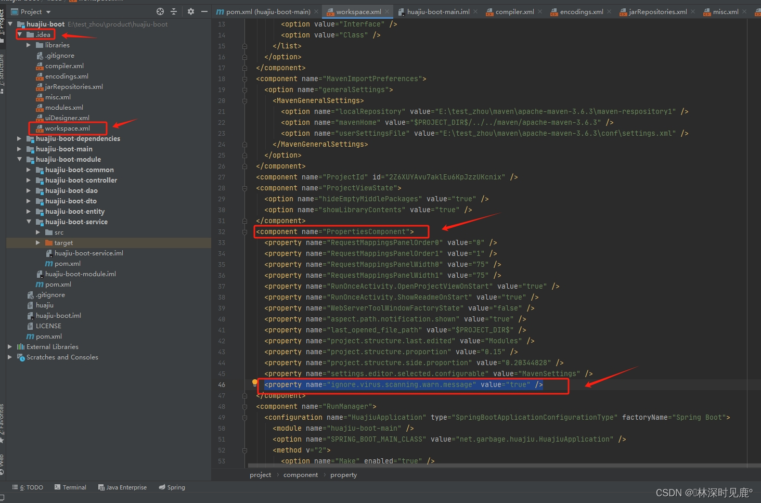
Task: Open the Project view dropdown
Action: coord(31,11)
